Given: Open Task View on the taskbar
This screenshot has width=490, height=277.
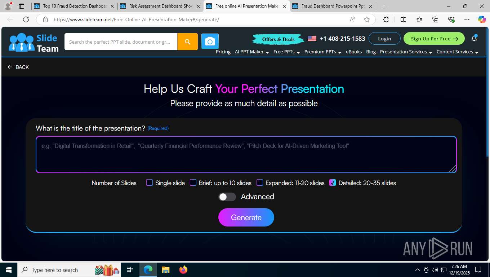Looking at the screenshot, I should point(130,270).
